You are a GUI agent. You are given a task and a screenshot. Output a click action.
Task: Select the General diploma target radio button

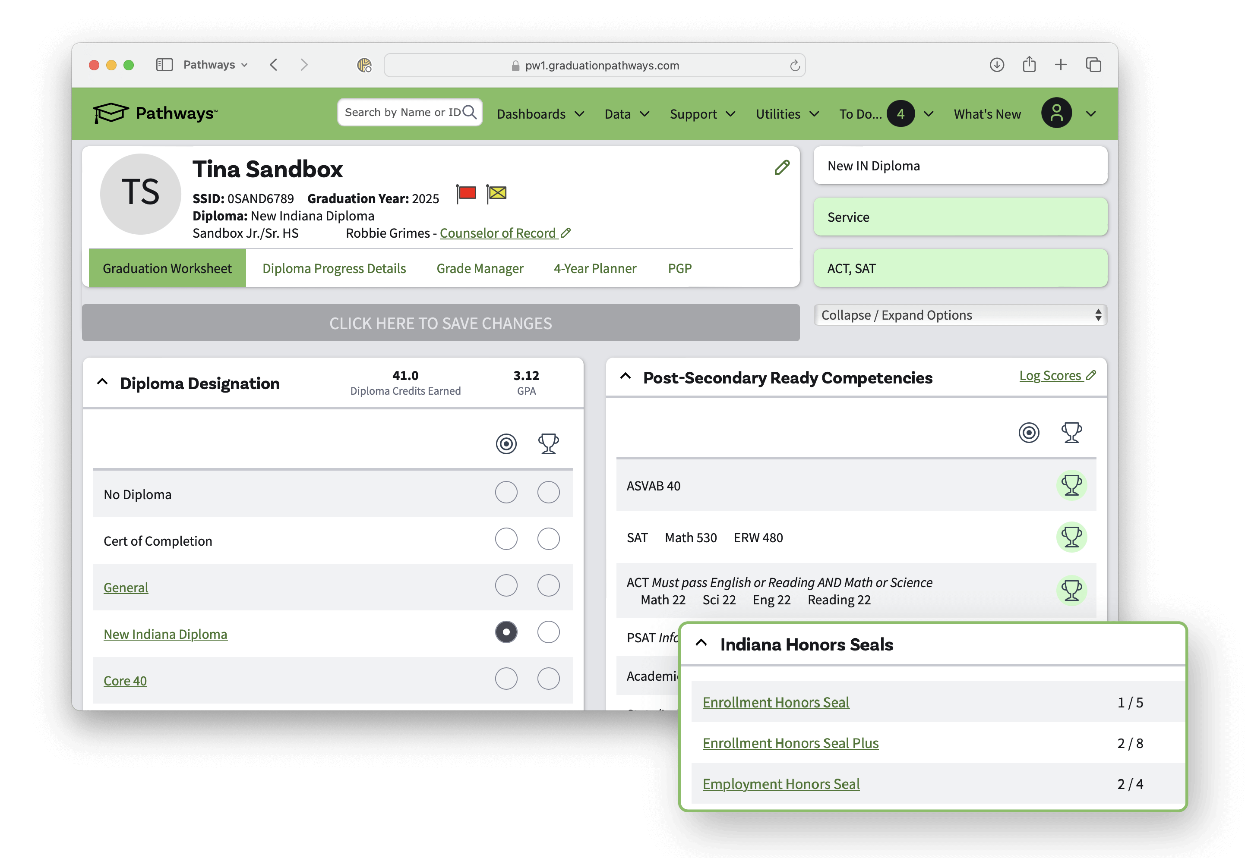[506, 585]
